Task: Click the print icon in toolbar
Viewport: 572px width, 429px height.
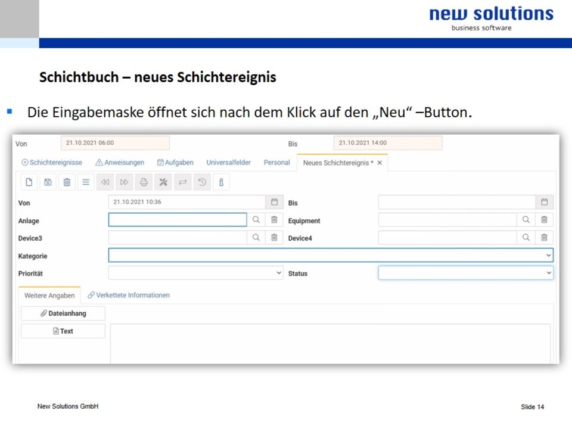Action: pos(144,182)
